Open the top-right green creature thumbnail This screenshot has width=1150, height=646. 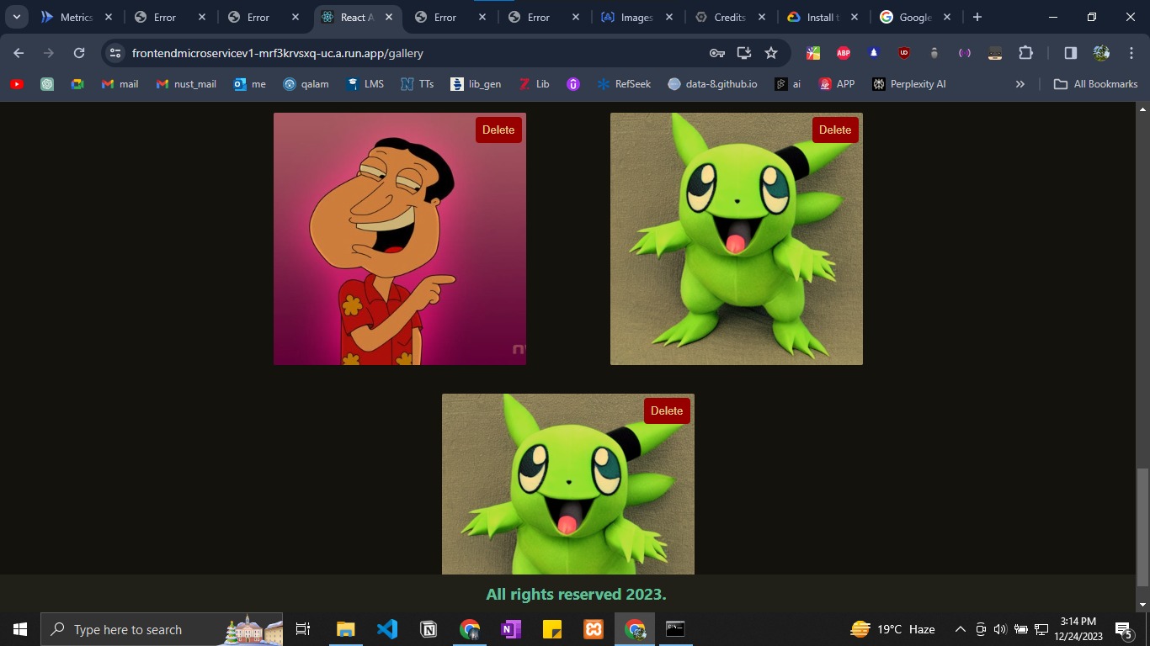click(x=737, y=239)
